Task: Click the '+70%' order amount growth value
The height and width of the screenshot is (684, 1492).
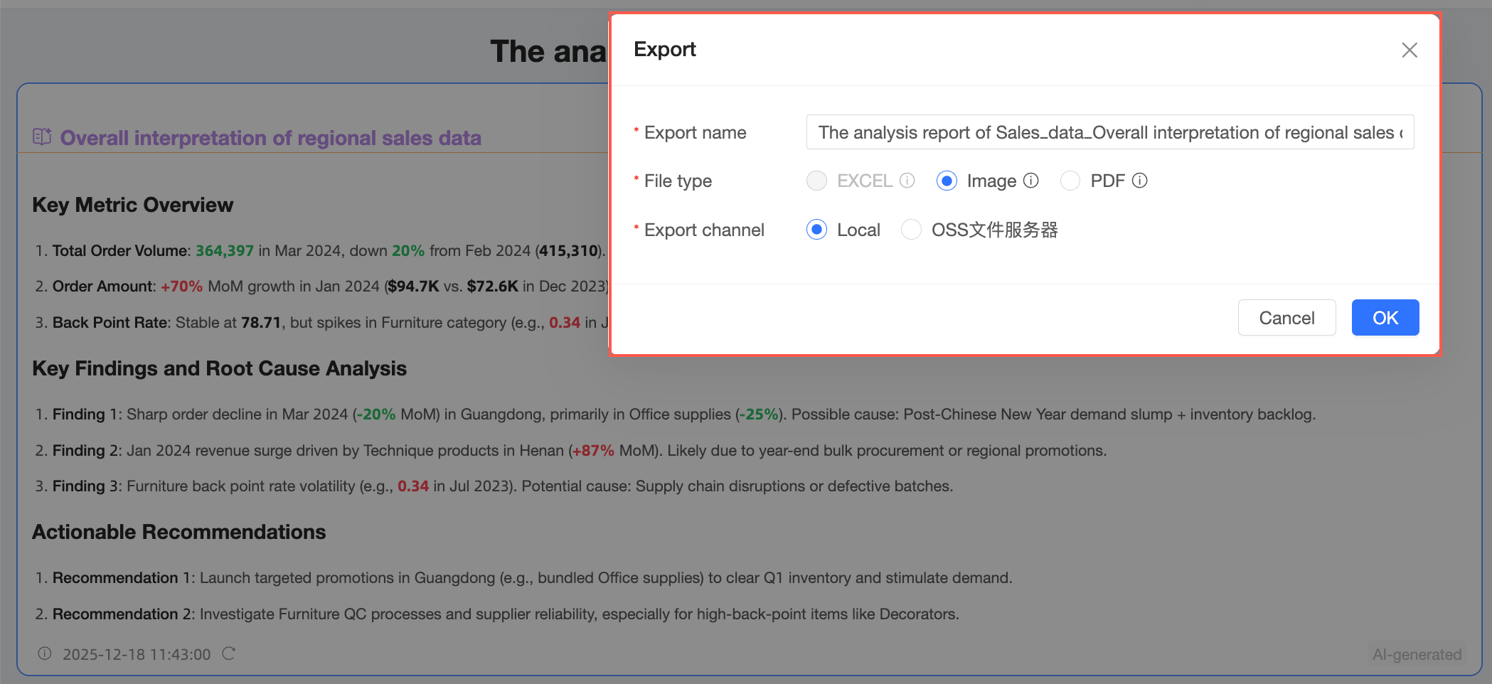Action: coord(181,287)
